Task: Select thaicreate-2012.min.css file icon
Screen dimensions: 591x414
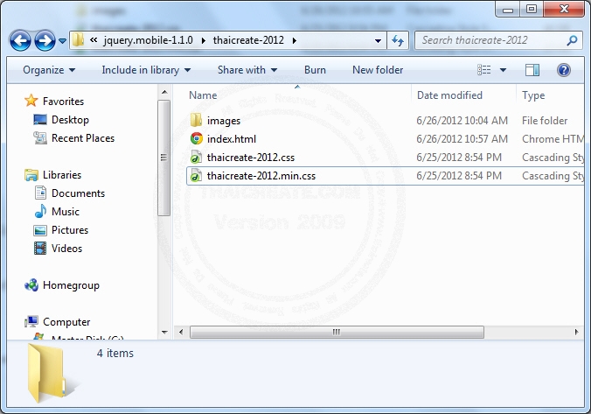Action: [195, 176]
